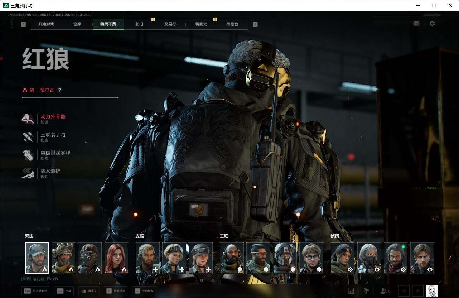Screen dimensions: 459x298
Task: Click the Tab 进入特勤处 button
Action: click(35, 291)
